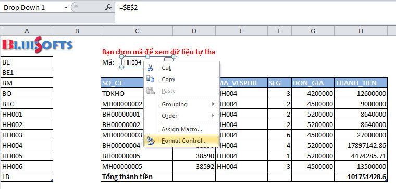Click cell value 27000000
Screen dimensions: 396x189
361,135
